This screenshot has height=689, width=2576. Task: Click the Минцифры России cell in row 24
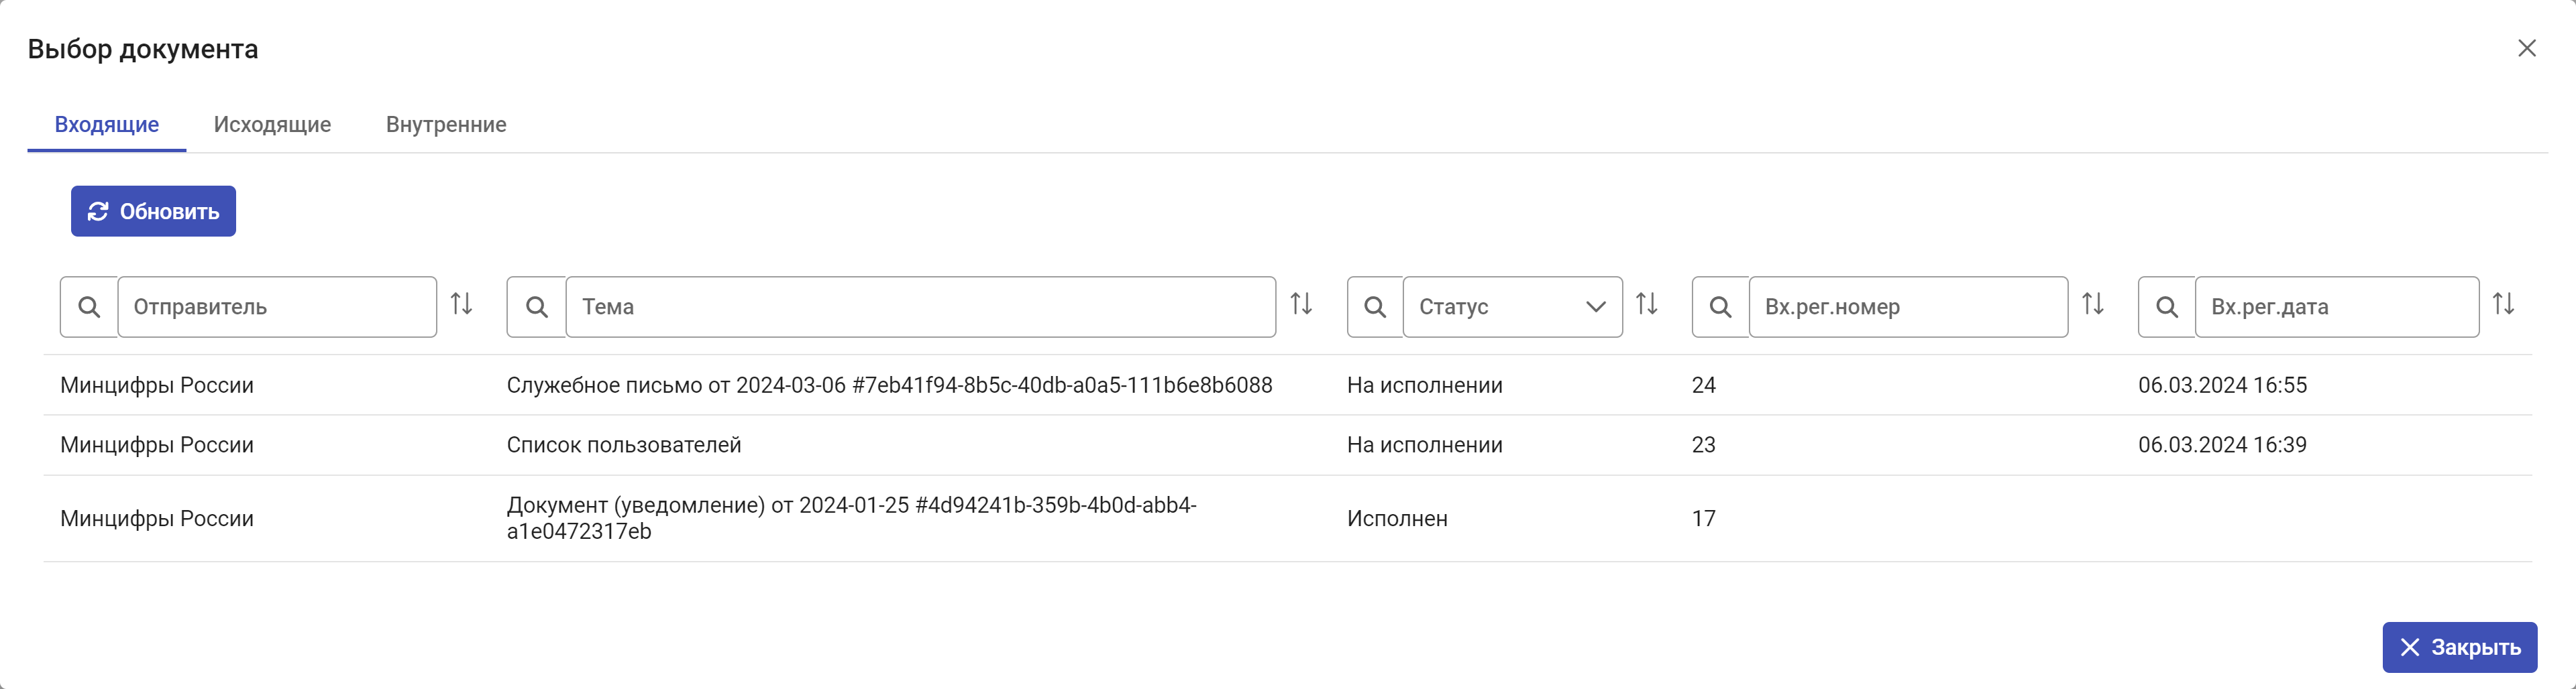[x=157, y=385]
